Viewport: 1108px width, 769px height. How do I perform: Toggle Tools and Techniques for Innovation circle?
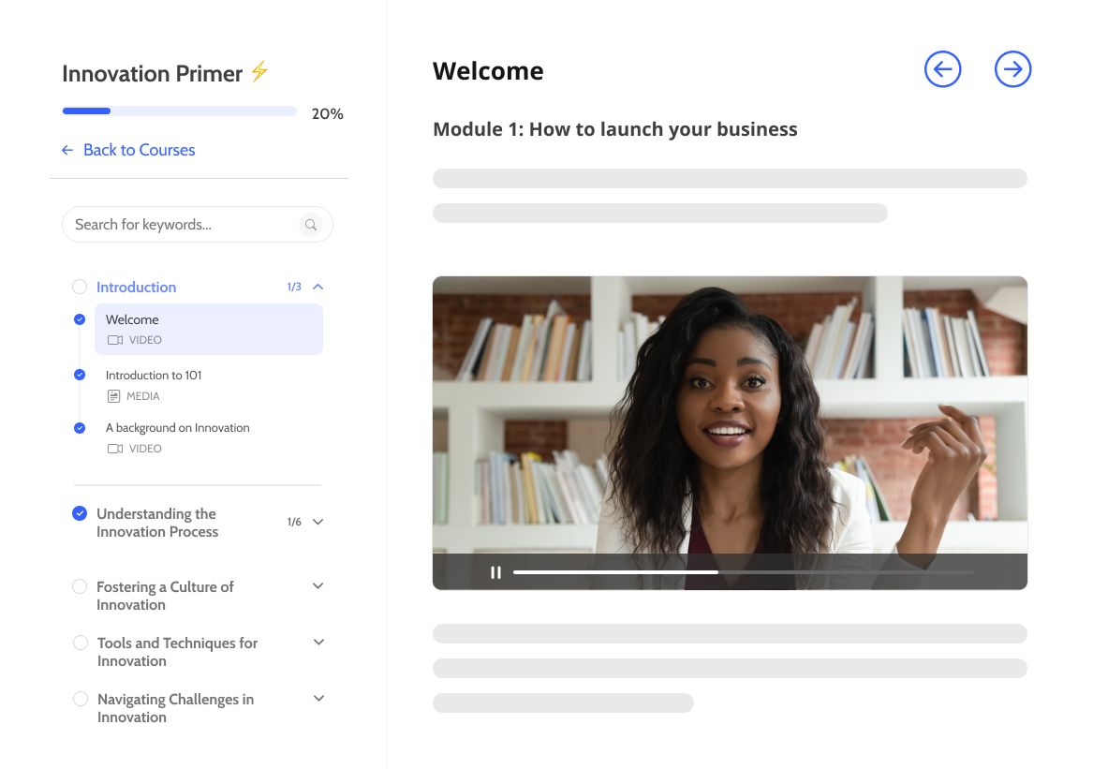coord(81,643)
